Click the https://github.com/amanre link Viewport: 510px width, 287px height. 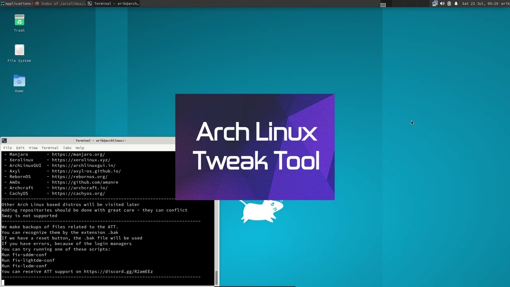pos(85,182)
